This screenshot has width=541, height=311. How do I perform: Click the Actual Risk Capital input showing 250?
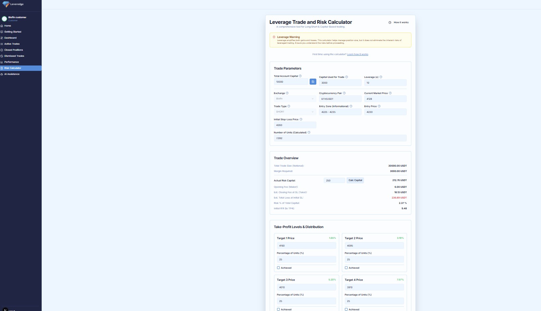pyautogui.click(x=334, y=180)
